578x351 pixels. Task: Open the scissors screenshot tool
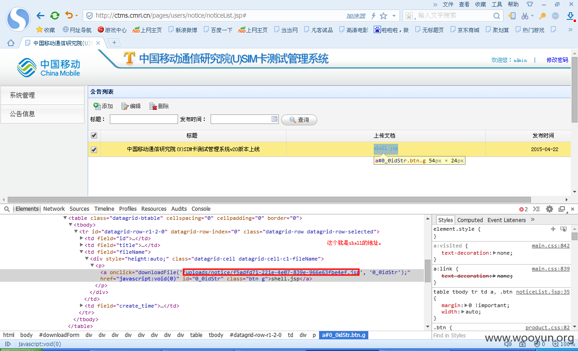coord(525,16)
